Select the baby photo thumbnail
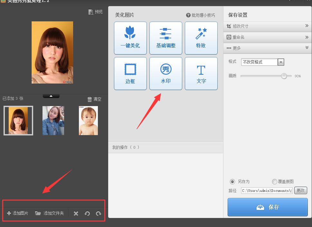Screen dimensions: 312x227 [x=89, y=121]
